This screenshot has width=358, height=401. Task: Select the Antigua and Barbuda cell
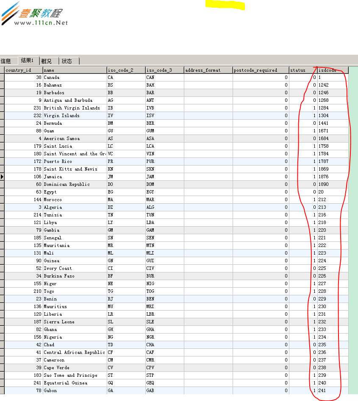75,101
